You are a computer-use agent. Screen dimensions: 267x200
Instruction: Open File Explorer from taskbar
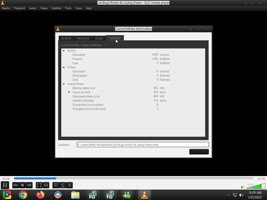pos(75,195)
